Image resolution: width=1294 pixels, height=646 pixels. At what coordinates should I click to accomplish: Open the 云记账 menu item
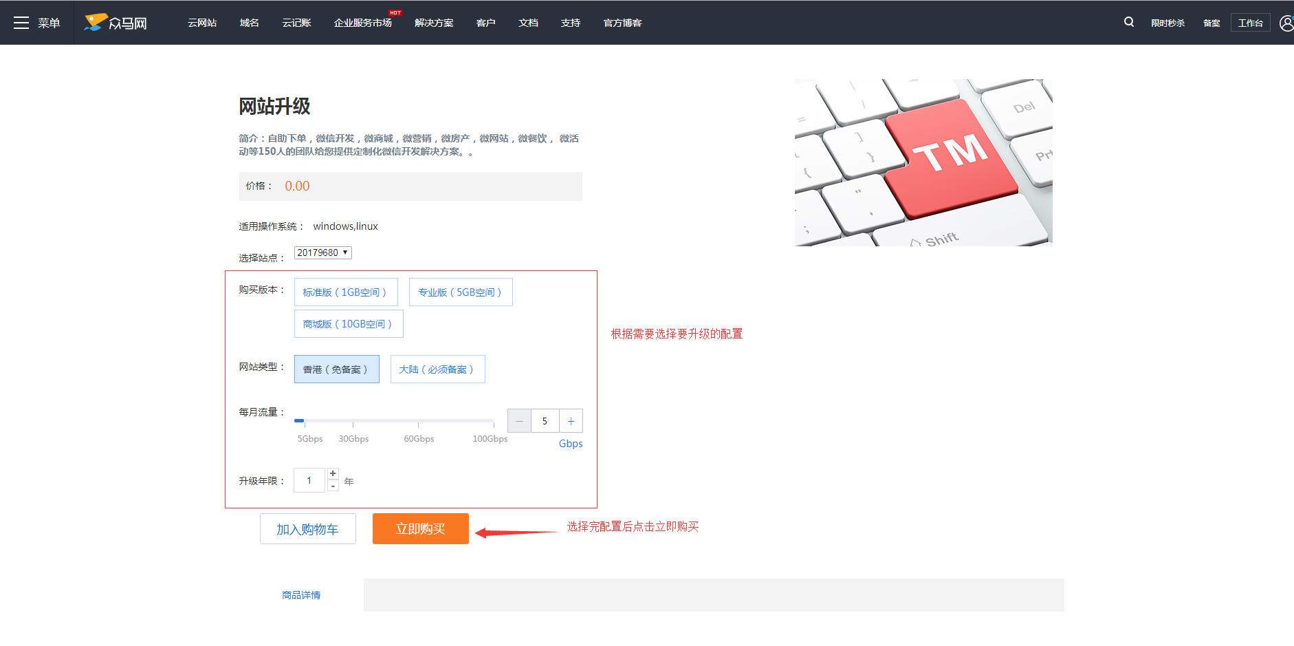[296, 23]
